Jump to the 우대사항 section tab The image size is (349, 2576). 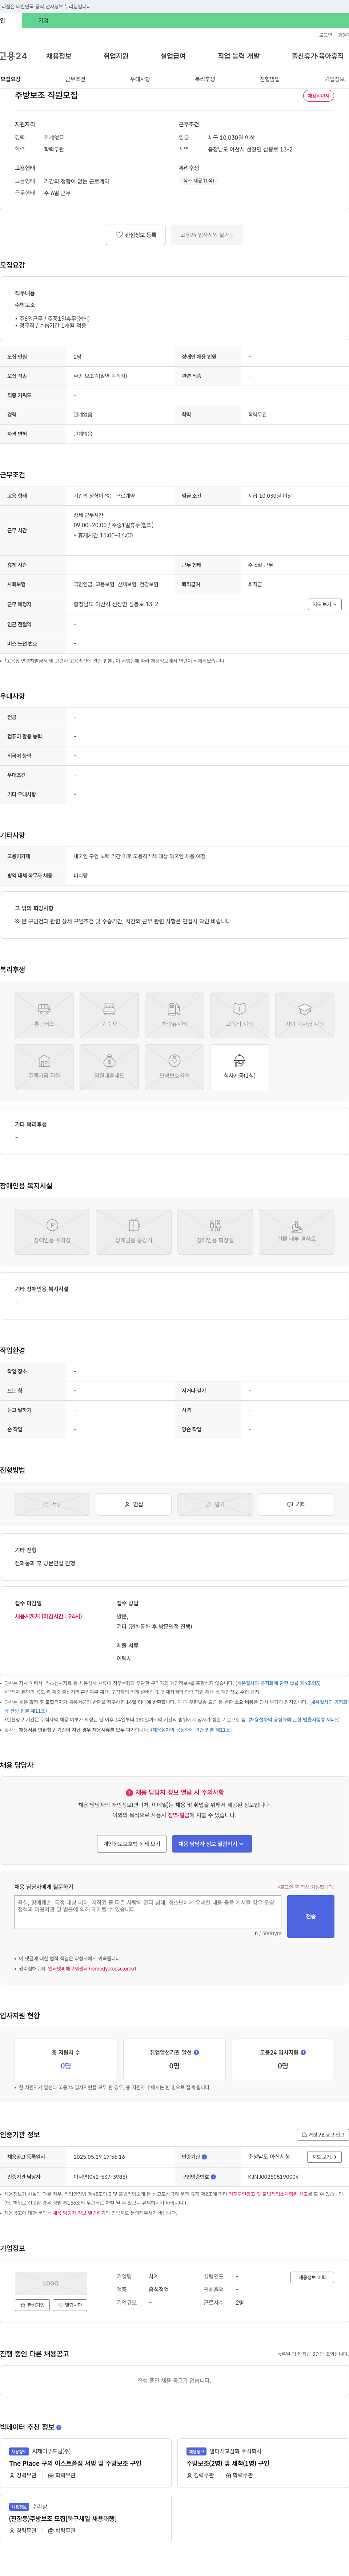point(141,79)
